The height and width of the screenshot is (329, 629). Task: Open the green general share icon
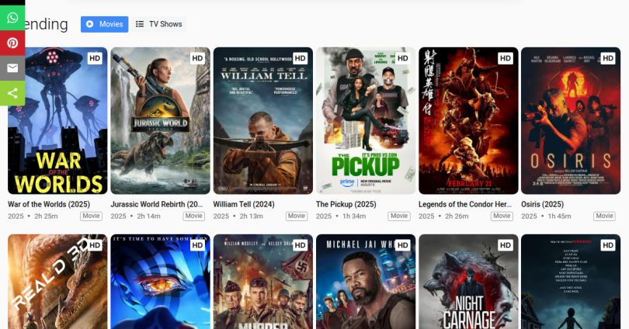(x=12, y=94)
